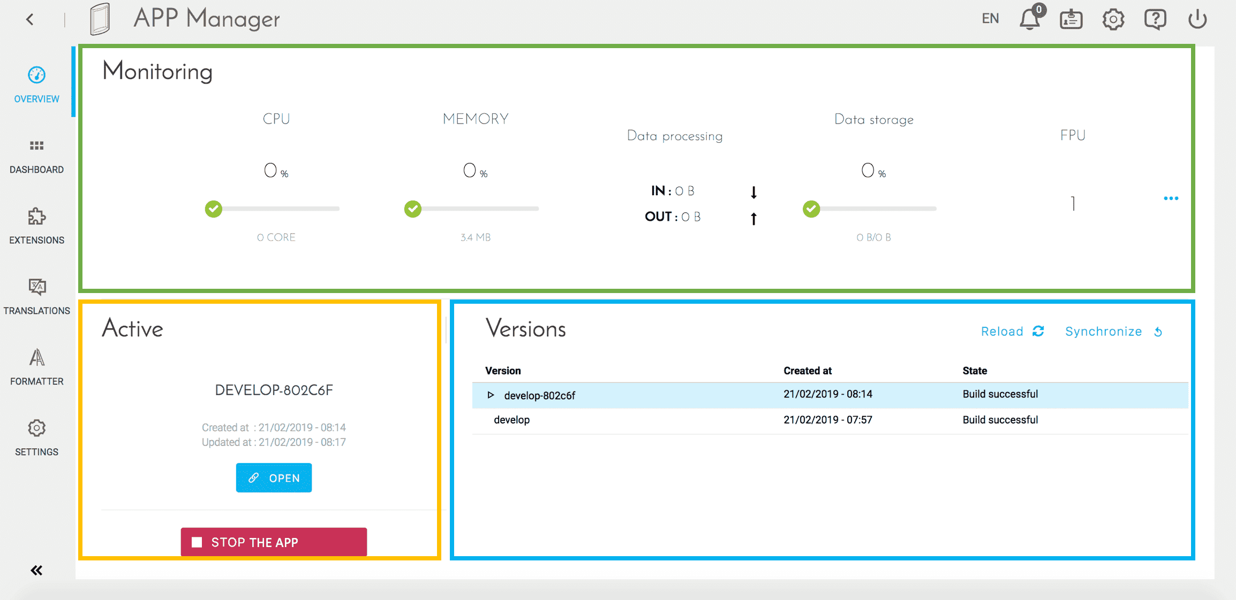Collapse the sidebar with double chevron
The image size is (1236, 600).
[x=36, y=571]
